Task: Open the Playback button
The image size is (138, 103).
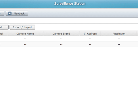Action: pyautogui.click(x=17, y=13)
